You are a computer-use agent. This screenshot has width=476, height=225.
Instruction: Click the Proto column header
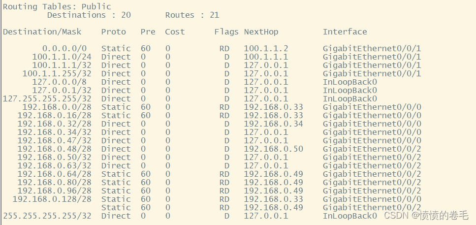pos(114,32)
